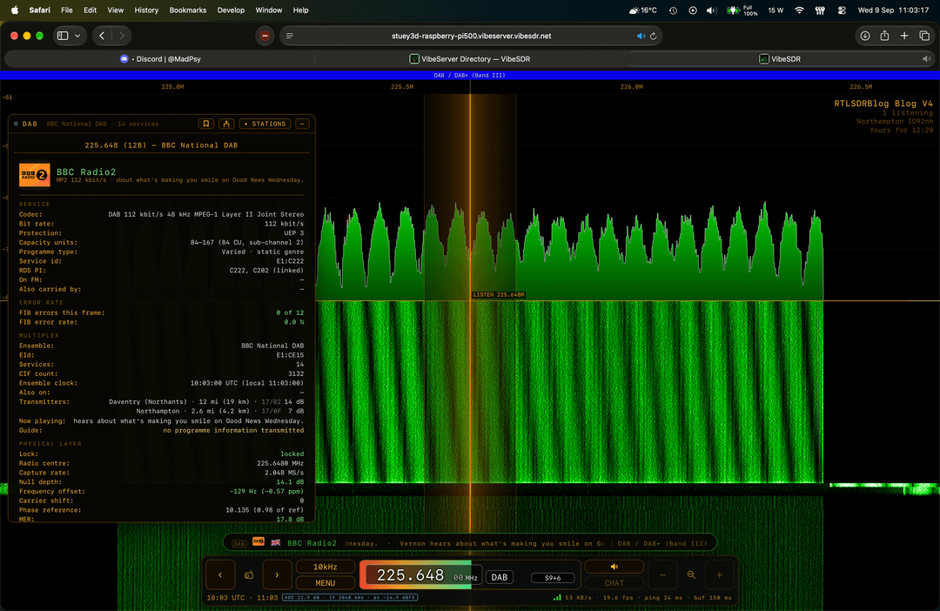Switch to VibeServer Directory tab
The height and width of the screenshot is (611, 940).
click(x=470, y=59)
